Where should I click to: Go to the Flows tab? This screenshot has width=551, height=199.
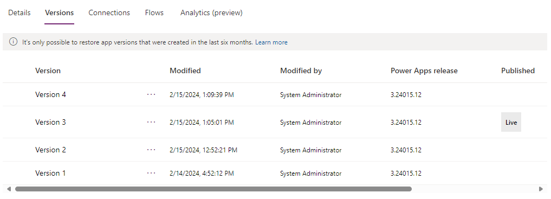pyautogui.click(x=154, y=12)
